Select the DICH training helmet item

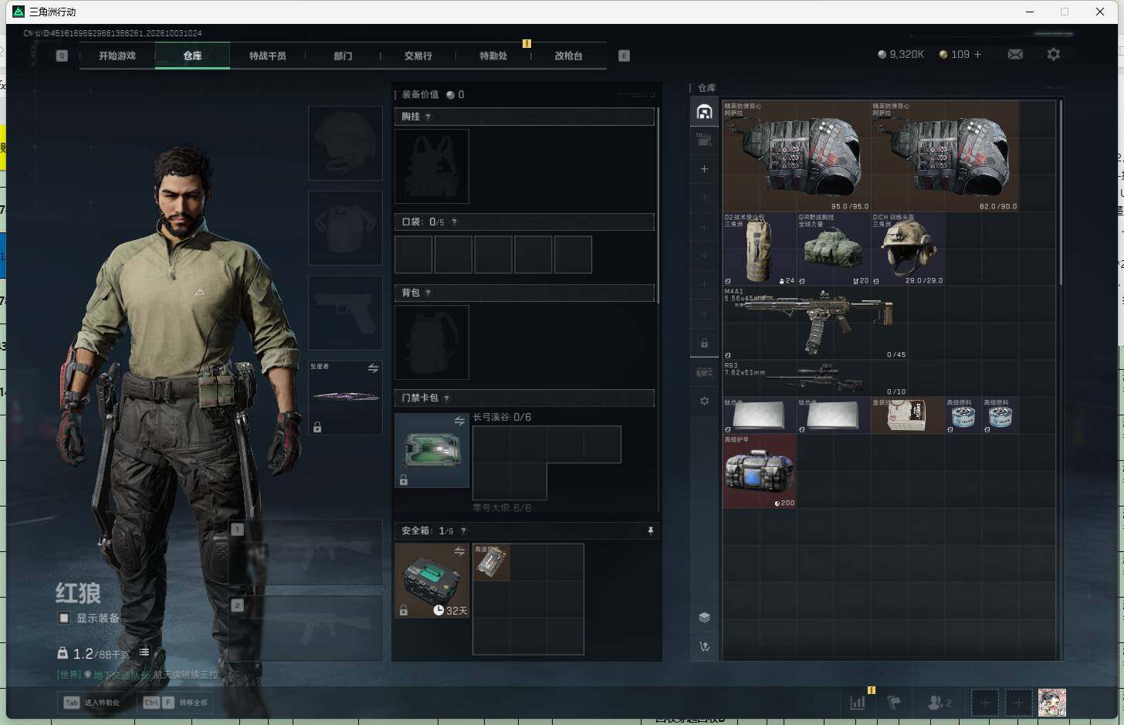tap(908, 249)
